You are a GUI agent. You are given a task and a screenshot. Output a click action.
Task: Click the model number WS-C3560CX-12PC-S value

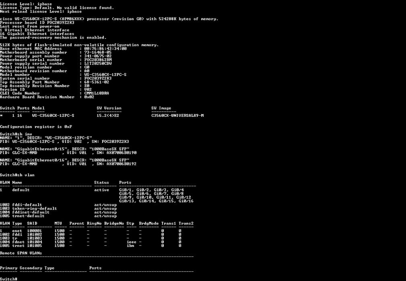pyautogui.click(x=105, y=75)
